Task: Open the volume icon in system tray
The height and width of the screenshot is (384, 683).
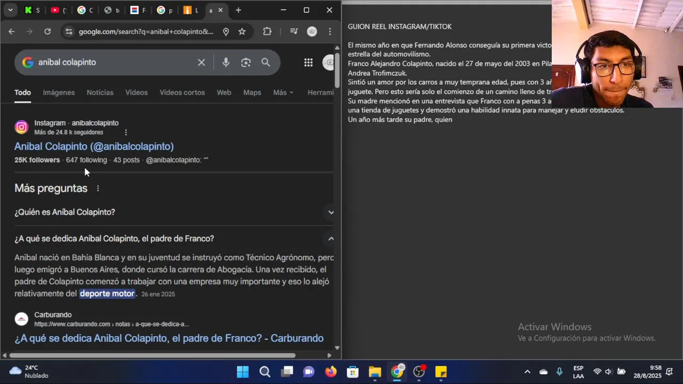Action: point(608,372)
